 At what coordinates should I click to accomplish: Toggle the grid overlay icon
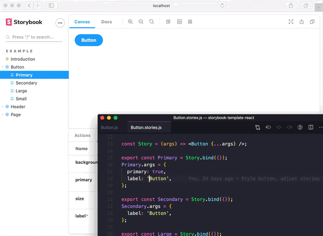click(x=190, y=21)
